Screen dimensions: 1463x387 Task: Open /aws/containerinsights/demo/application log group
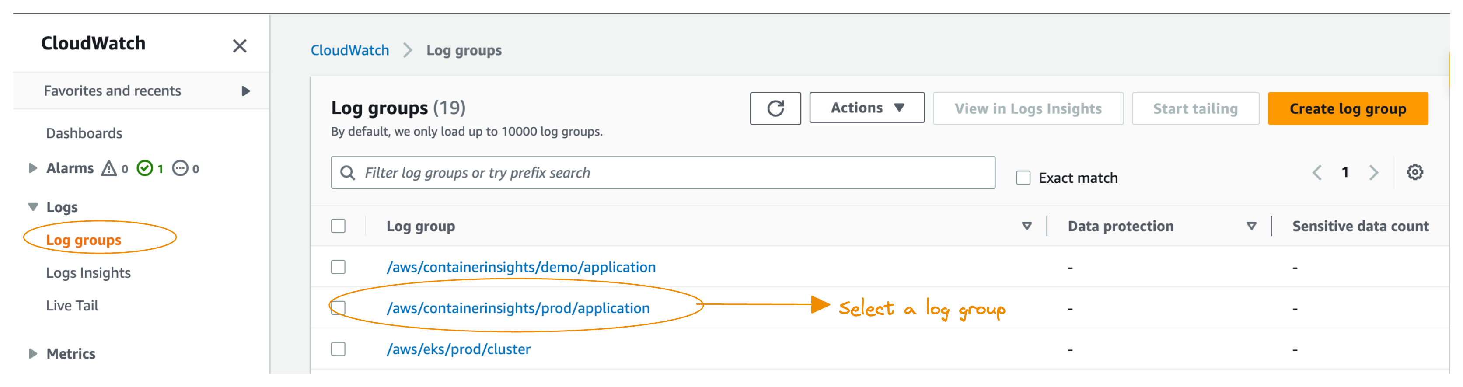[x=521, y=267]
